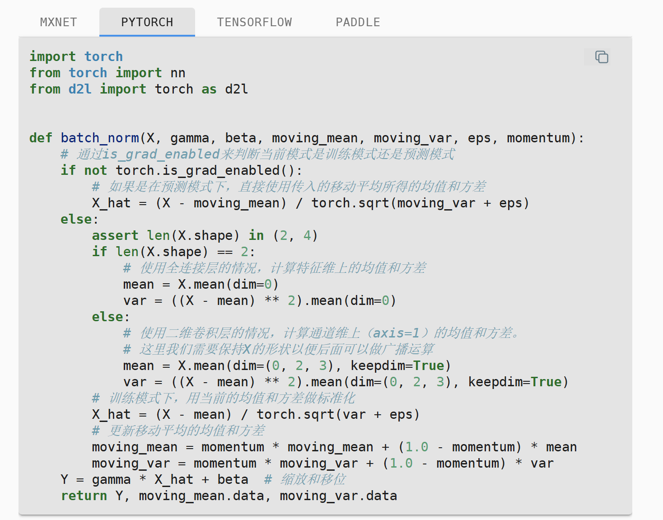663x520 pixels.
Task: Click the 'momentum' parameter in function signature
Action: click(538, 138)
